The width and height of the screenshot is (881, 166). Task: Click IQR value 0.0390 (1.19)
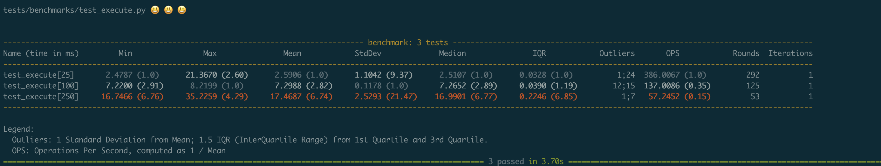point(548,86)
